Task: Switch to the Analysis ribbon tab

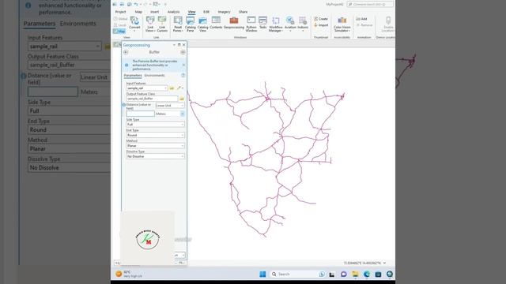Action: (173, 12)
